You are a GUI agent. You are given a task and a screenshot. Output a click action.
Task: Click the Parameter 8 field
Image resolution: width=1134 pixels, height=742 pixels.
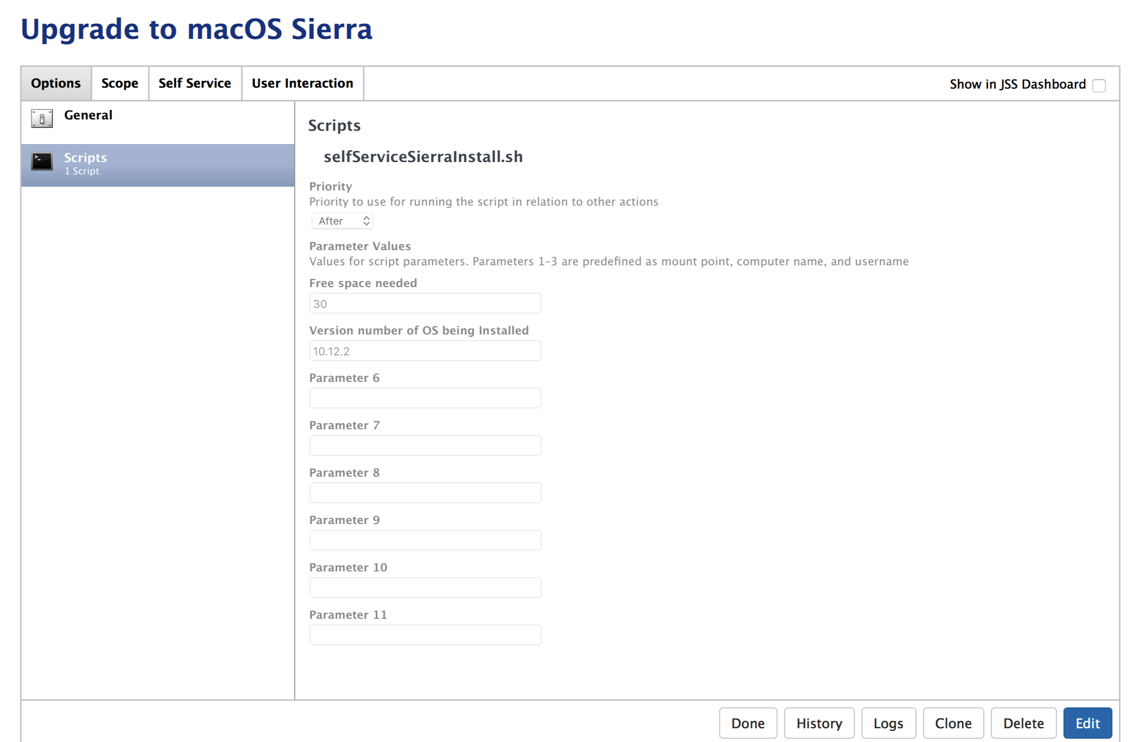point(425,493)
